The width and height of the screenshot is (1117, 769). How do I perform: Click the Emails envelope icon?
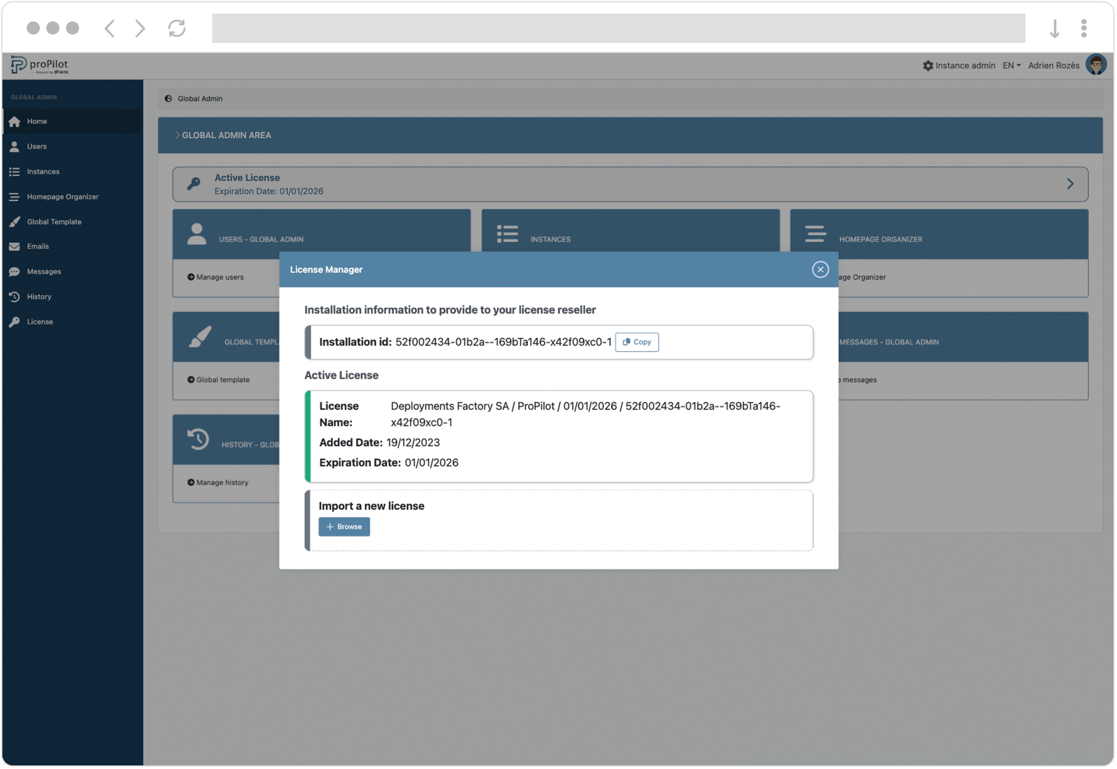[x=15, y=246]
